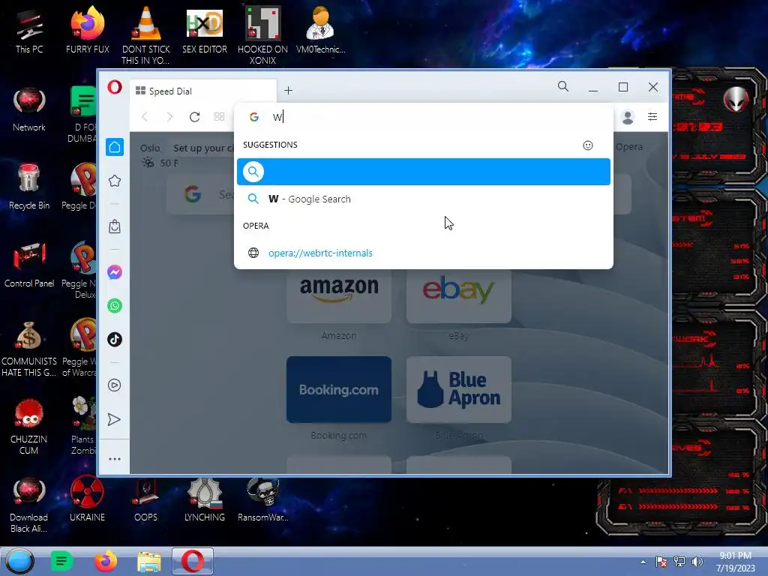Choose the 'W - Google Search' suggestion
Viewport: 768px width, 576px height.
pyautogui.click(x=424, y=199)
